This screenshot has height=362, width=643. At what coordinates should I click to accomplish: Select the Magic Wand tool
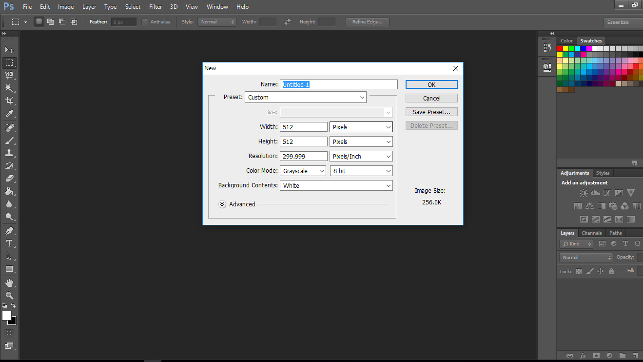click(9, 88)
